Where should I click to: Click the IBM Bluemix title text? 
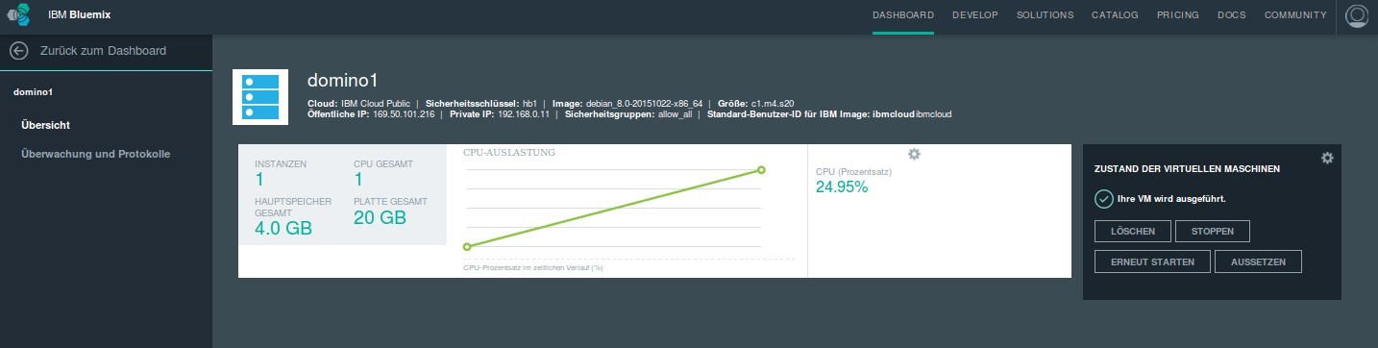[81, 15]
